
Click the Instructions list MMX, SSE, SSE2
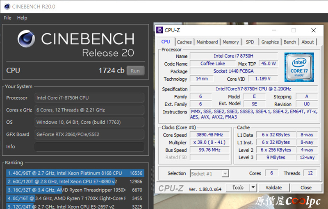click(x=254, y=114)
